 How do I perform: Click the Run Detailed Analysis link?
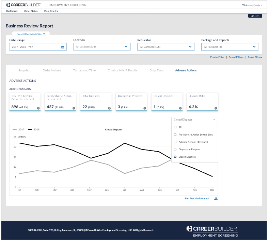(x=197, y=198)
